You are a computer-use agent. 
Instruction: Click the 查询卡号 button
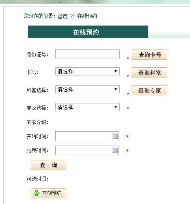[x=149, y=55]
